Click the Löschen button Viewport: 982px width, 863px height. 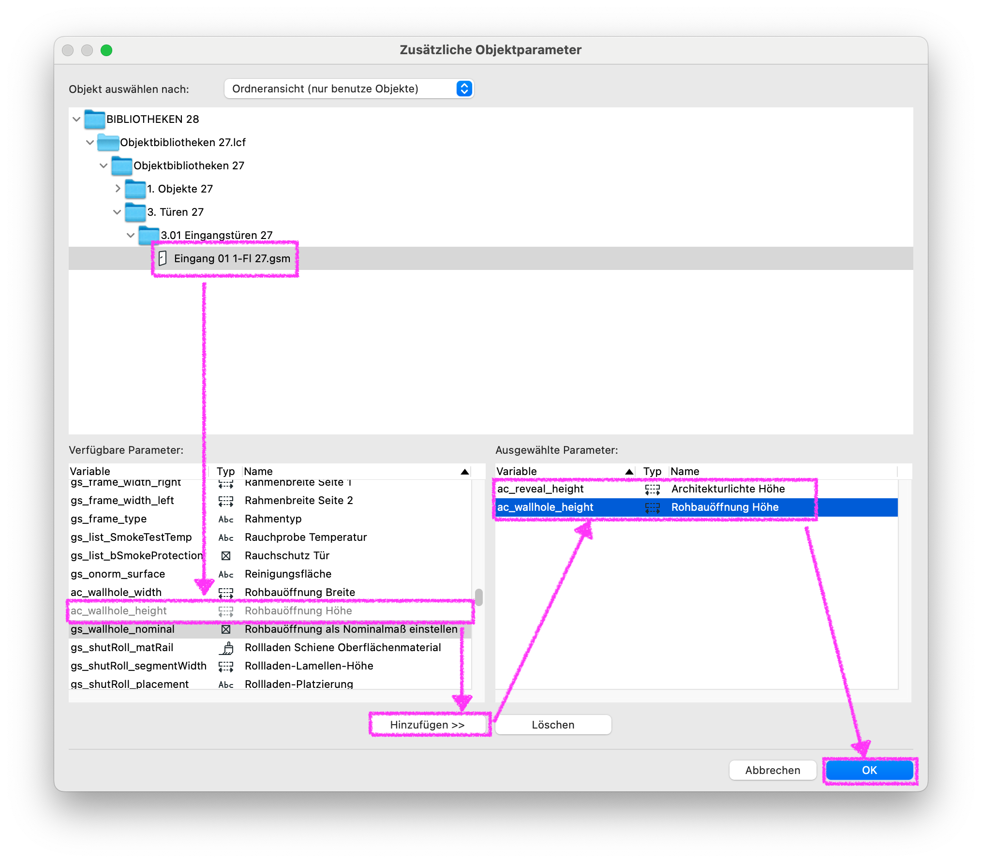(553, 725)
